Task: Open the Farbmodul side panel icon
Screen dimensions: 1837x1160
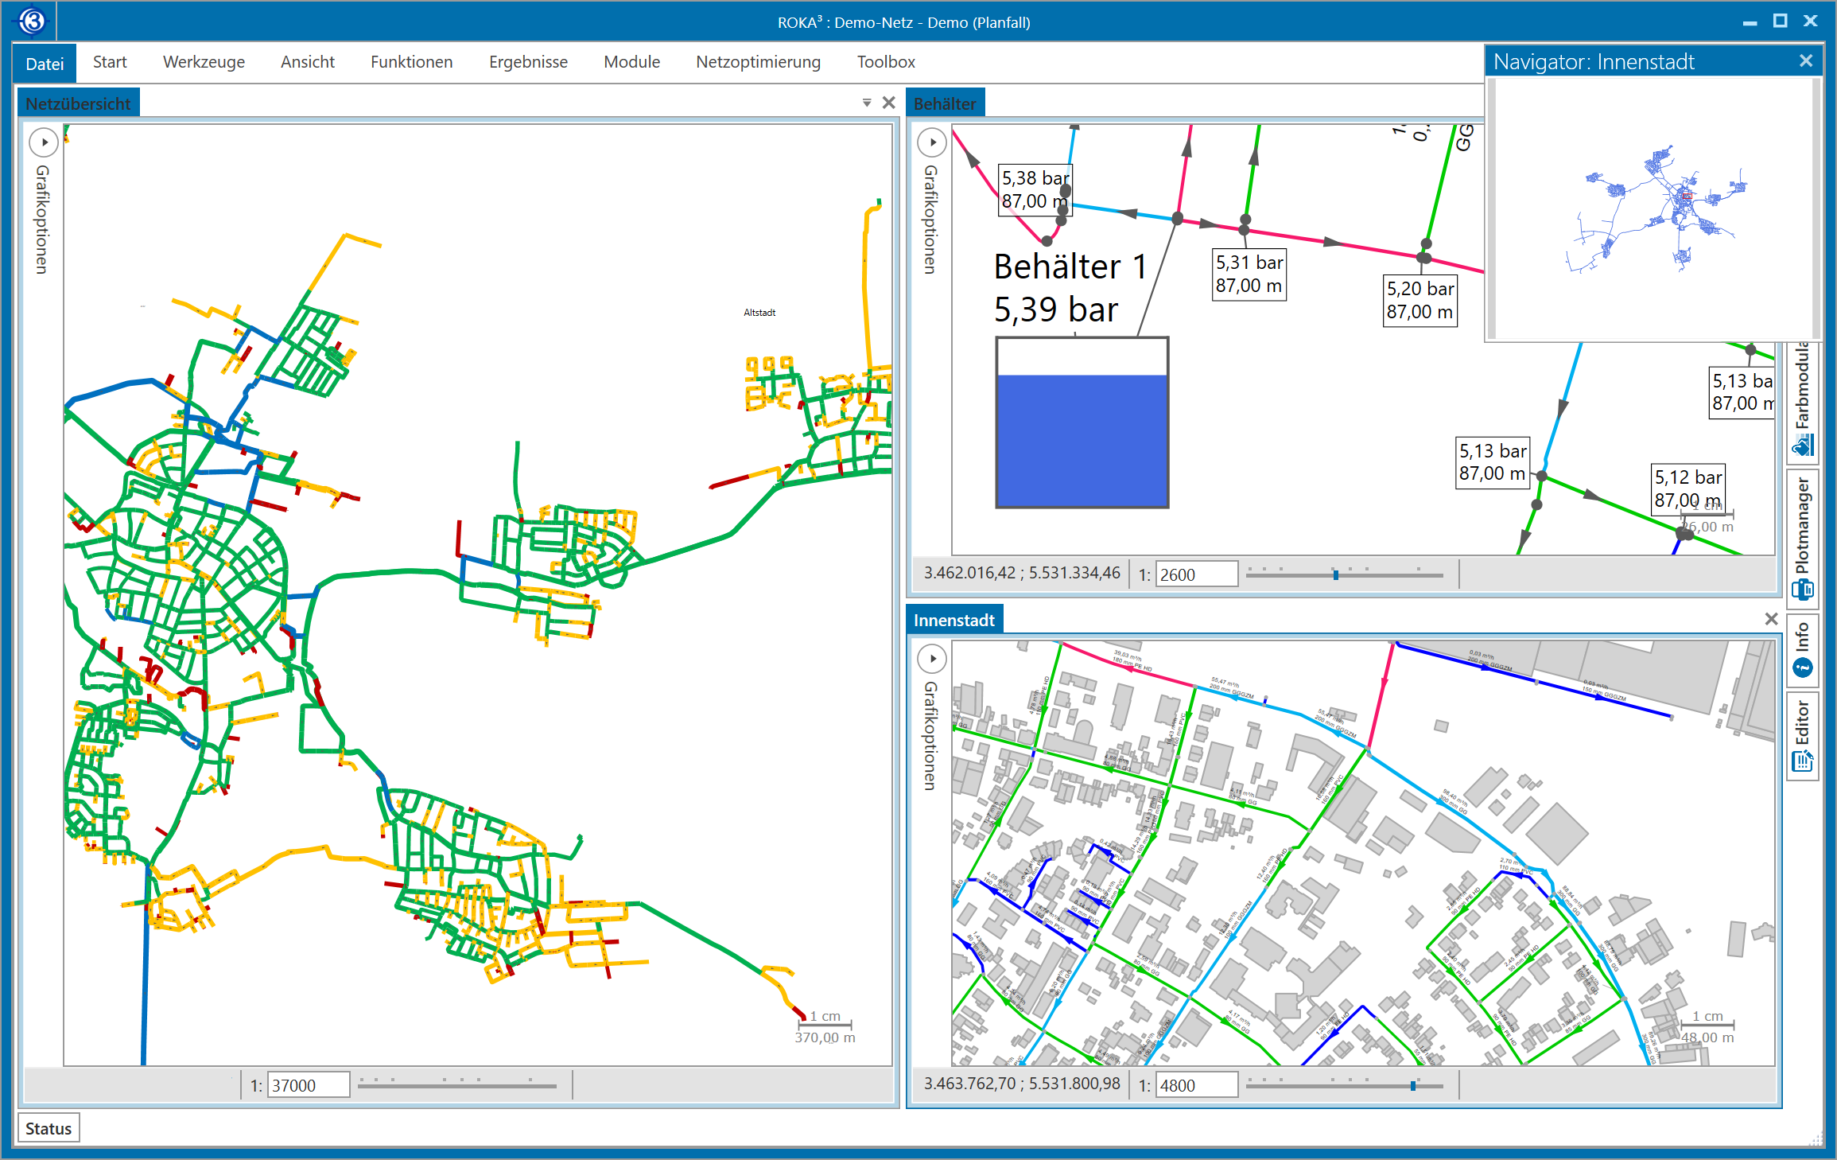Action: [x=1802, y=445]
